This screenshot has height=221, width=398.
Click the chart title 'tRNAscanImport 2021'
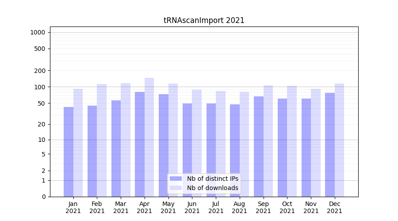204,20
